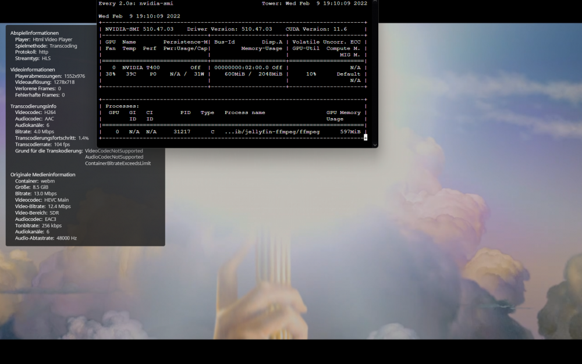Image resolution: width=582 pixels, height=364 pixels.
Task: Select the 'Html Video Player' value
Action: tap(52, 40)
